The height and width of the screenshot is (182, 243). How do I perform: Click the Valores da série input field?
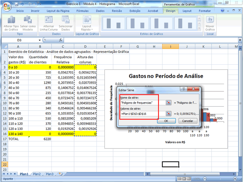[x=142, y=114]
